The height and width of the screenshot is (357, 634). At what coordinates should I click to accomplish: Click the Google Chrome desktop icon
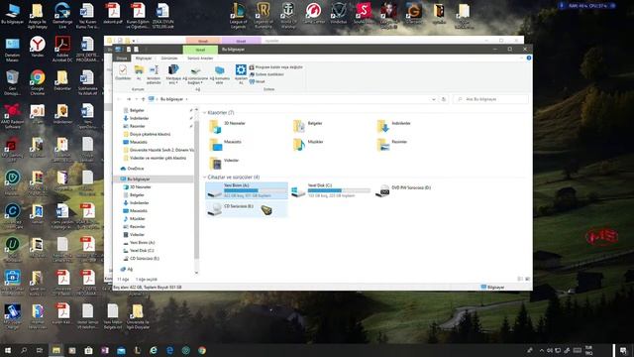(38, 81)
